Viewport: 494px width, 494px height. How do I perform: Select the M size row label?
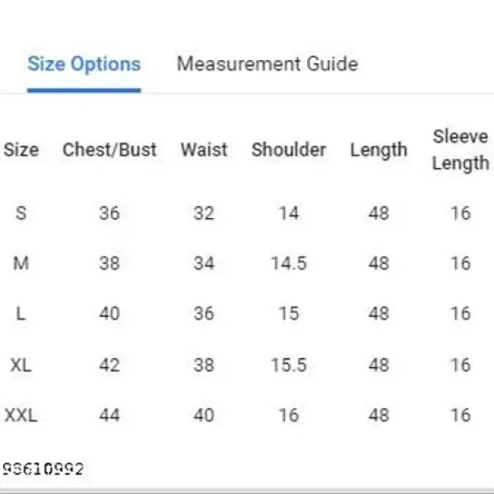pyautogui.click(x=21, y=263)
